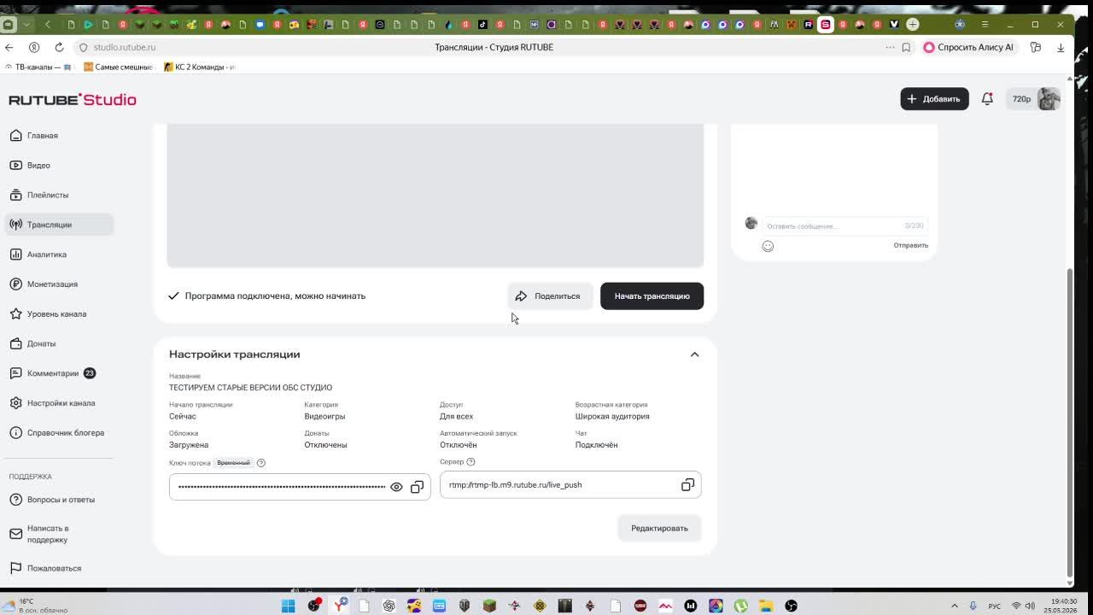1093x615 pixels.
Task: Open help tooltip next to Сервер
Action: click(471, 462)
